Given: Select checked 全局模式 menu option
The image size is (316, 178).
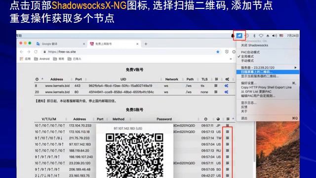Looking at the screenshot, I should pos(247,56).
